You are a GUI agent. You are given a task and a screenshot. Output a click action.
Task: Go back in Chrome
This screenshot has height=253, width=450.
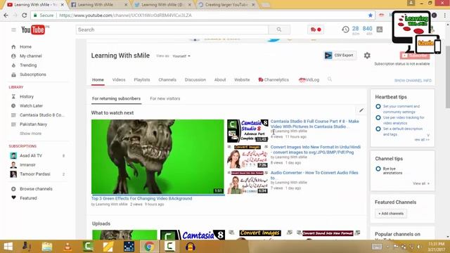[x=6, y=15]
